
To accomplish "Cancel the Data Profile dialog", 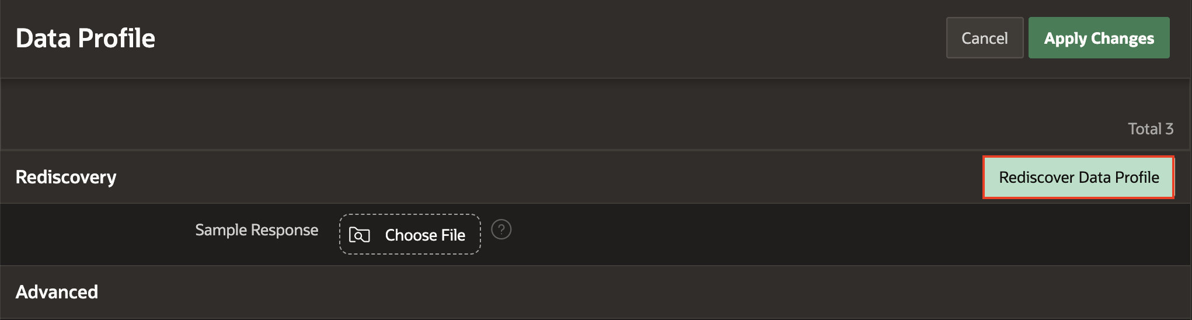I will (984, 38).
